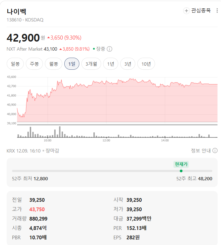Select the 1년 chart range
Viewport: 221px width, 245px height.
[x=110, y=64]
